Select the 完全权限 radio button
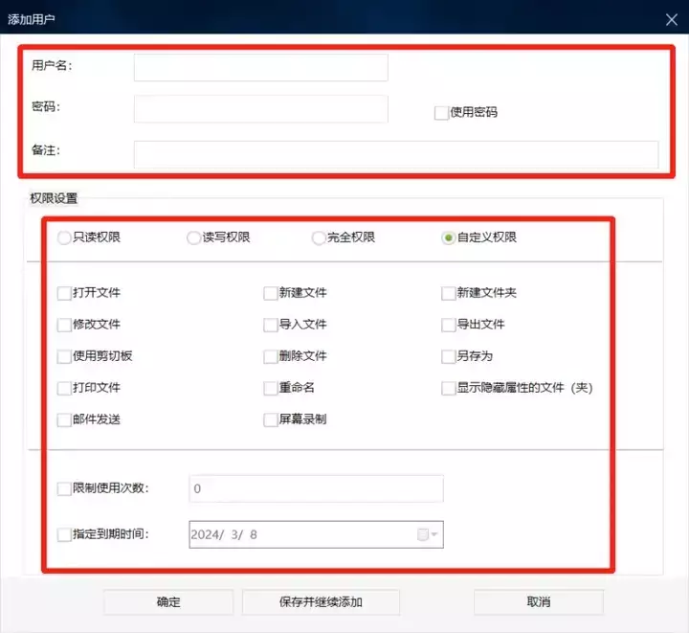The image size is (689, 633). tap(319, 237)
